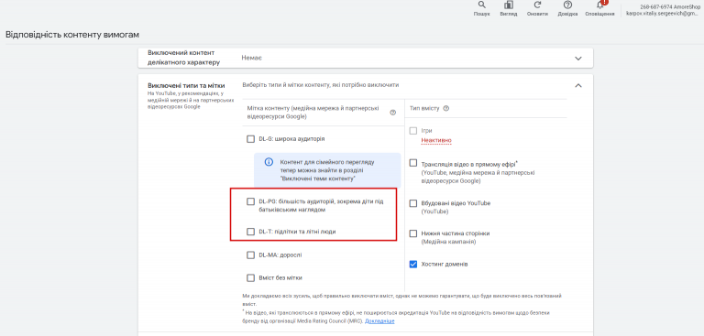Expand Виключений контент делікатного характеру section

(x=578, y=59)
